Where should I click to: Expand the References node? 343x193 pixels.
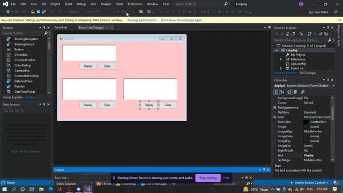pos(281,60)
